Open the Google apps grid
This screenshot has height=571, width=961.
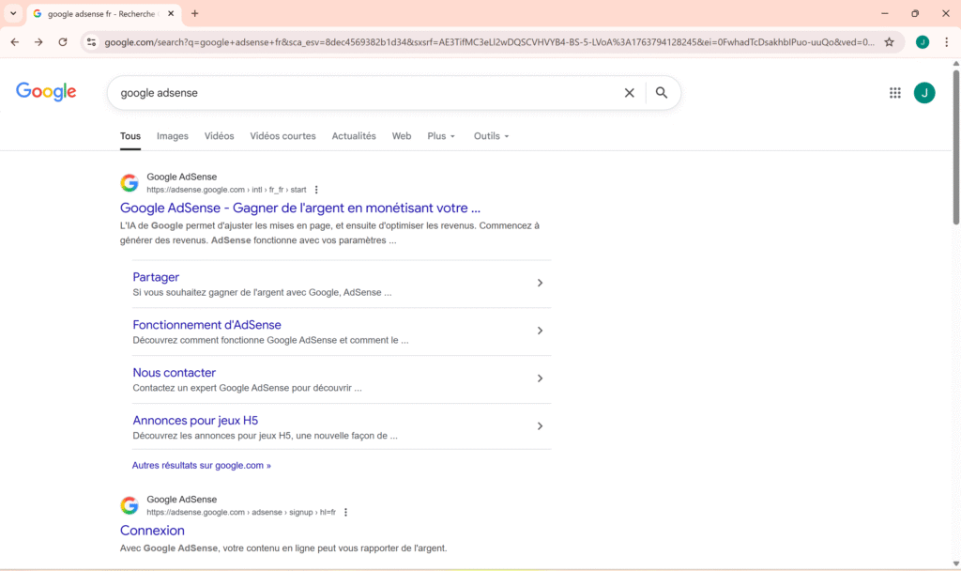pyautogui.click(x=895, y=93)
